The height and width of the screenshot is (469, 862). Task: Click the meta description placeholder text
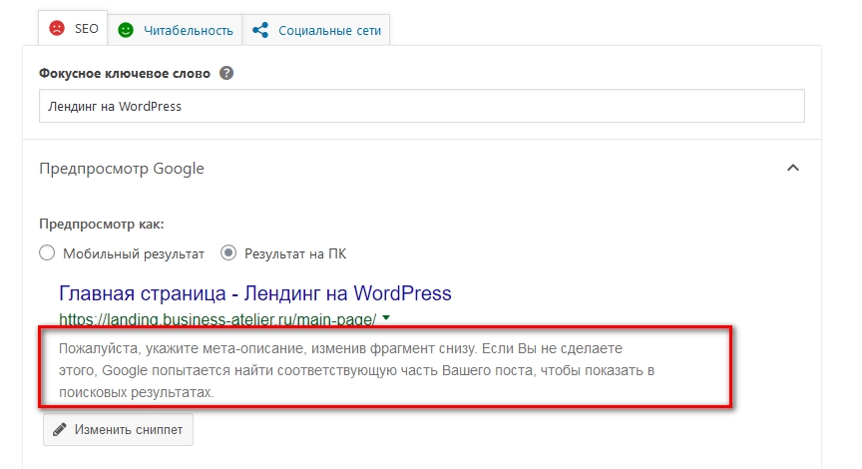click(357, 370)
